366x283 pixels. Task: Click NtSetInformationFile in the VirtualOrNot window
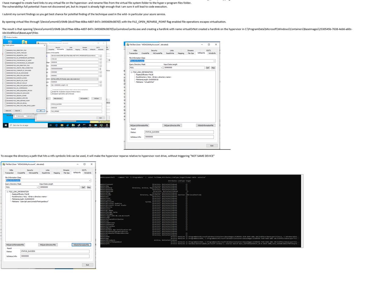(206, 126)
